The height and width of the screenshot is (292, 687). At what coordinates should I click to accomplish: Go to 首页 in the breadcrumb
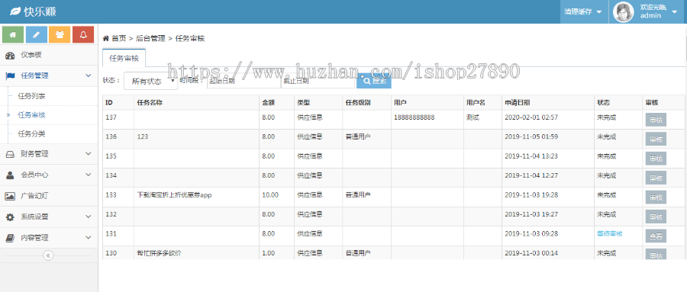coord(118,39)
